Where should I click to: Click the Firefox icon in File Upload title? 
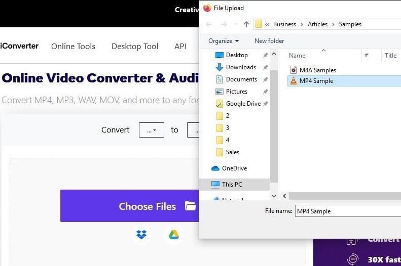207,8
